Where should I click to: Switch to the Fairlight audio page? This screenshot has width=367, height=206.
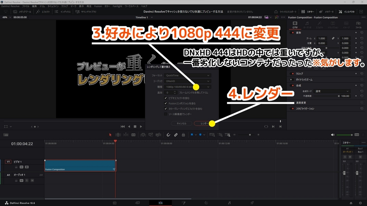[x=229, y=202]
